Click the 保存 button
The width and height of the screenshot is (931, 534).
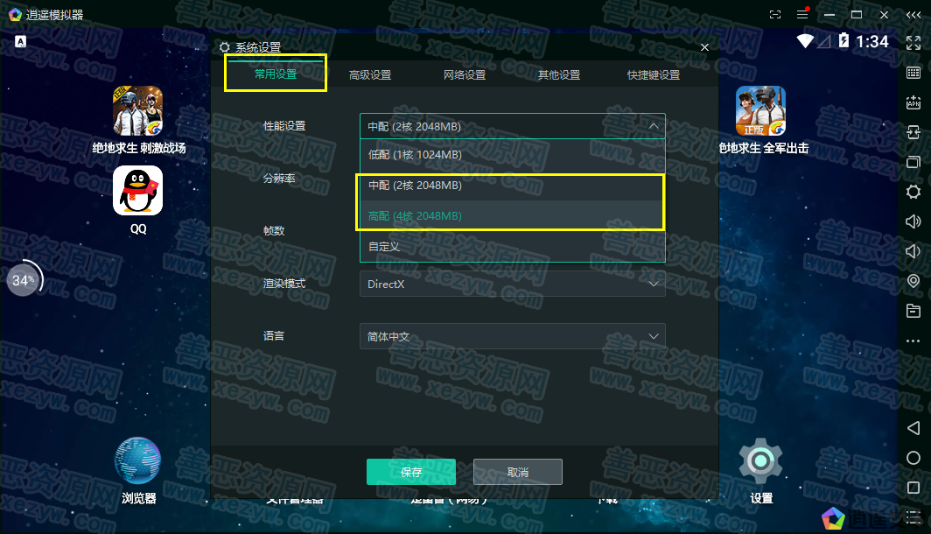click(411, 472)
